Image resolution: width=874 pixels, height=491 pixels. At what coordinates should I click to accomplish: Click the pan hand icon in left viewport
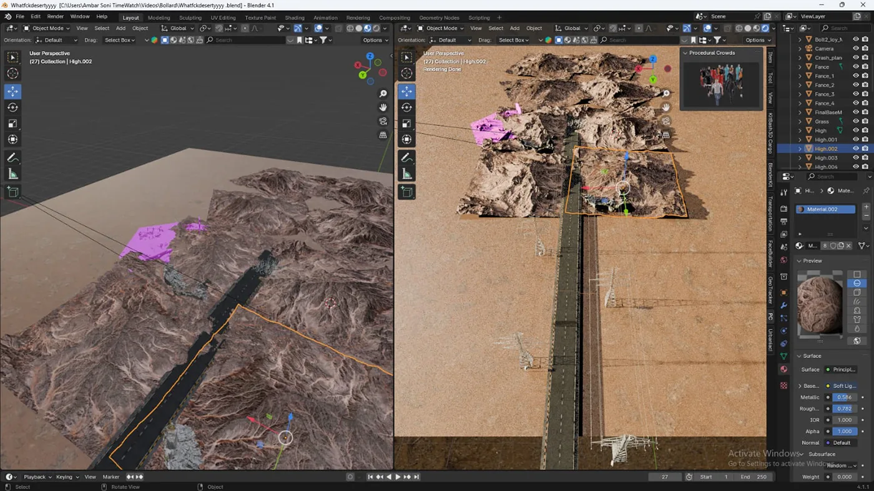tap(383, 107)
